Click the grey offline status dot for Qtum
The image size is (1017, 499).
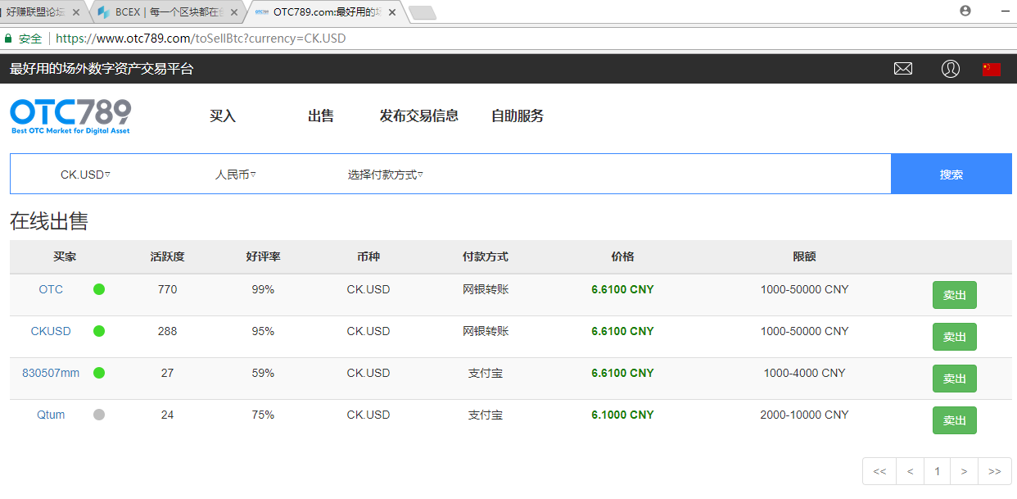pyautogui.click(x=99, y=415)
